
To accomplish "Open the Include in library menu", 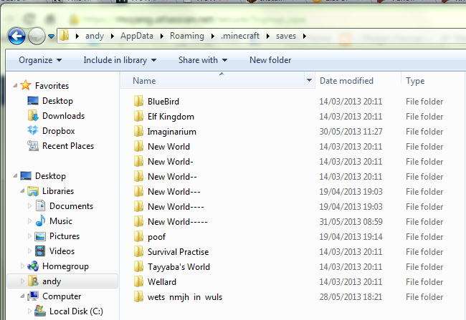I will point(120,60).
